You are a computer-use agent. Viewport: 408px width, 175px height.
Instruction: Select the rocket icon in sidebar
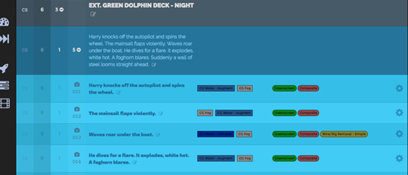click(x=4, y=68)
